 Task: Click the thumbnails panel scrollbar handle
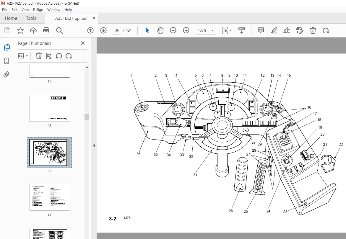tap(87, 117)
